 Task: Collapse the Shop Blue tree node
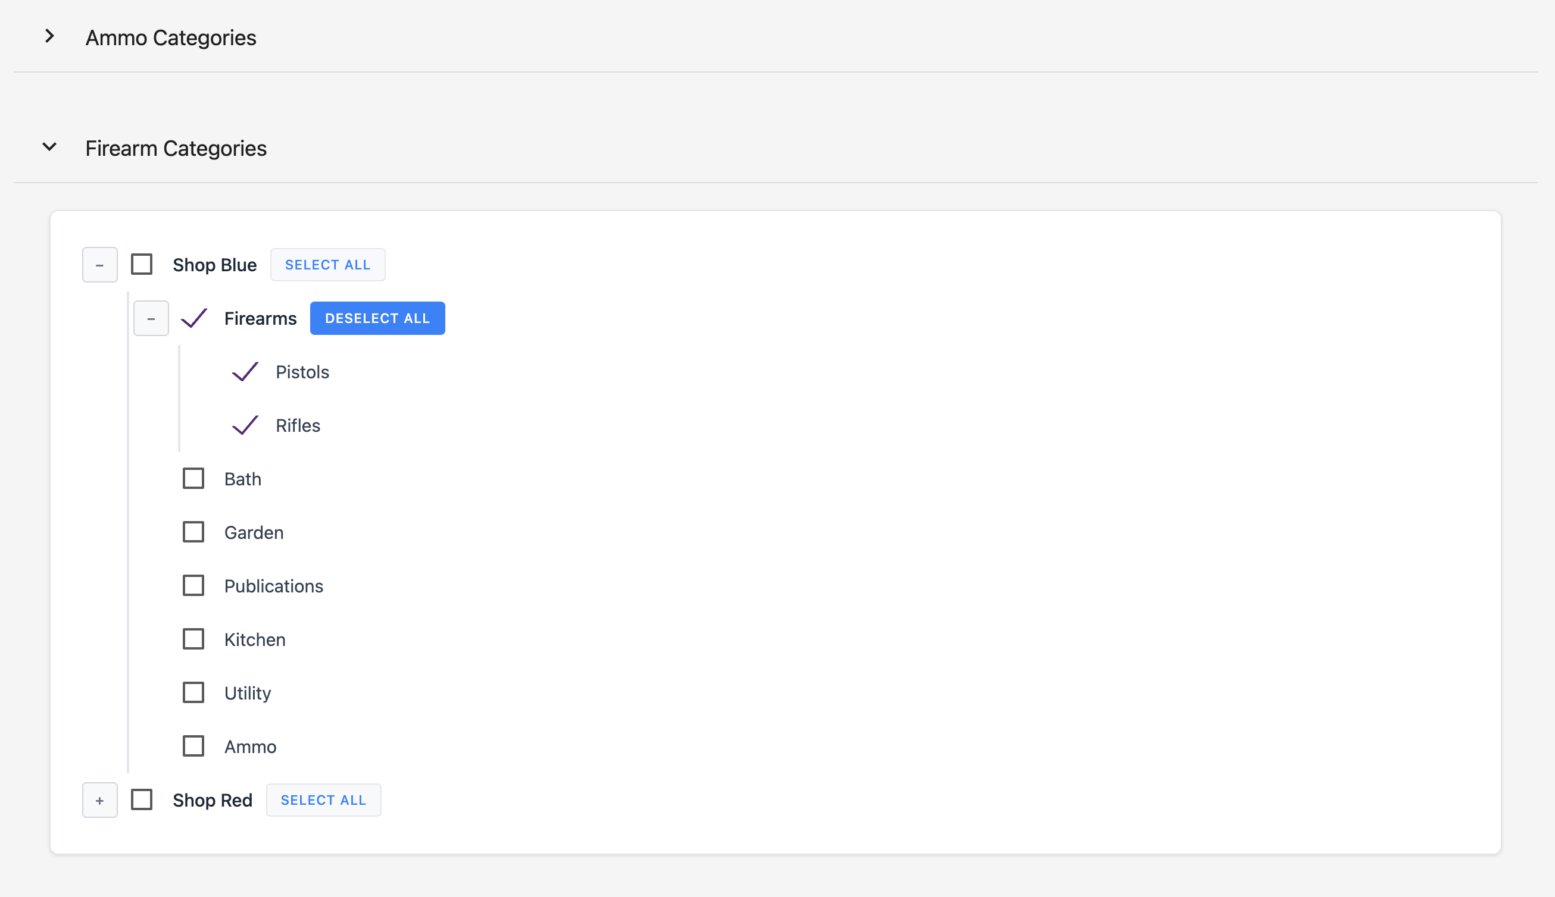[x=100, y=265]
